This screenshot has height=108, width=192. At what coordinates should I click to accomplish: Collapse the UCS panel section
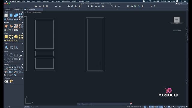[x=4, y=44]
